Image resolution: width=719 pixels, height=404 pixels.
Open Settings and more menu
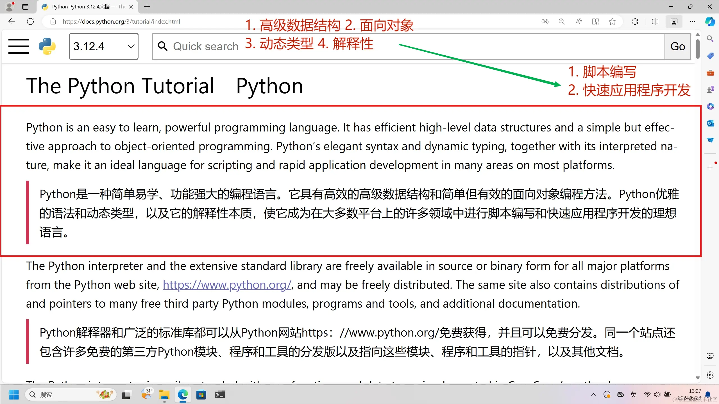692,22
